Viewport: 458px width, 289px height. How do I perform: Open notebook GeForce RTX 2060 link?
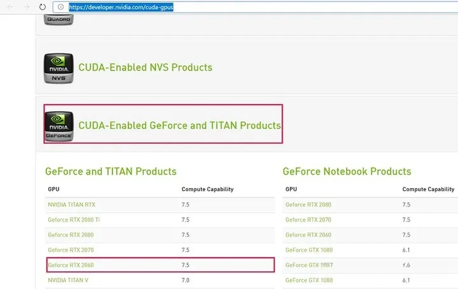point(308,235)
